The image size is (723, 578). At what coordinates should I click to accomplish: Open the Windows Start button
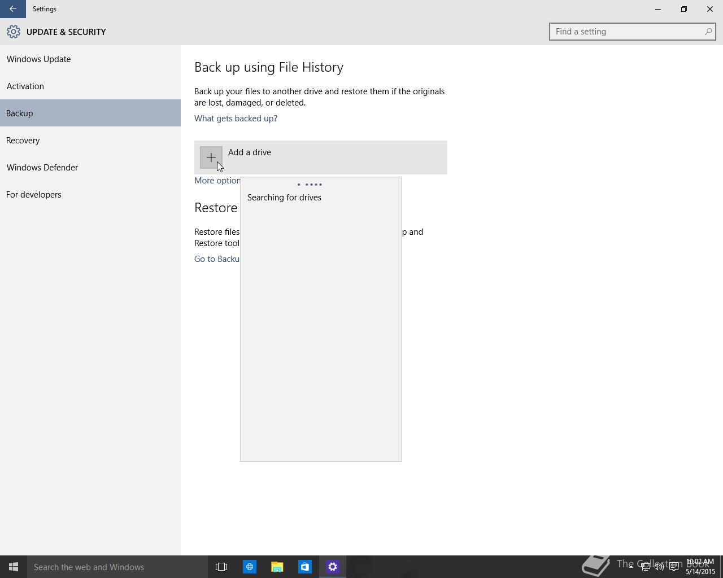pyautogui.click(x=14, y=567)
